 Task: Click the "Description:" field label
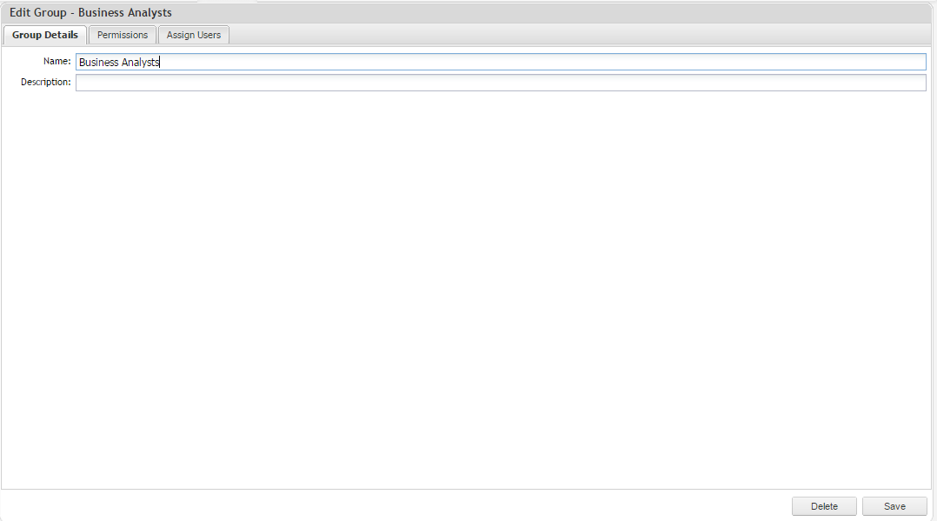click(46, 83)
